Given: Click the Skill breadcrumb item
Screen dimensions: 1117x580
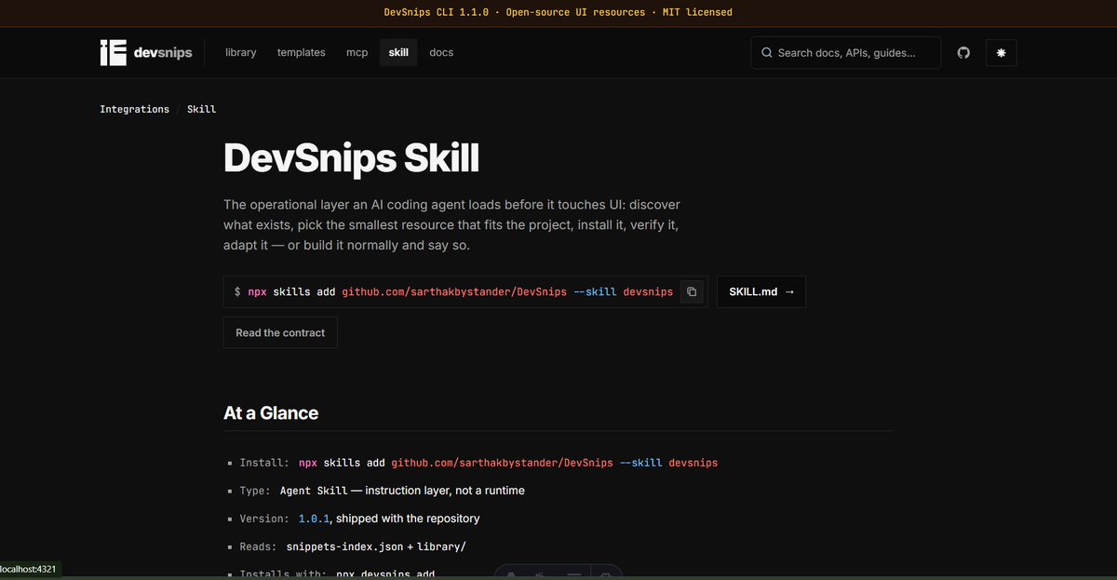Looking at the screenshot, I should tap(201, 109).
